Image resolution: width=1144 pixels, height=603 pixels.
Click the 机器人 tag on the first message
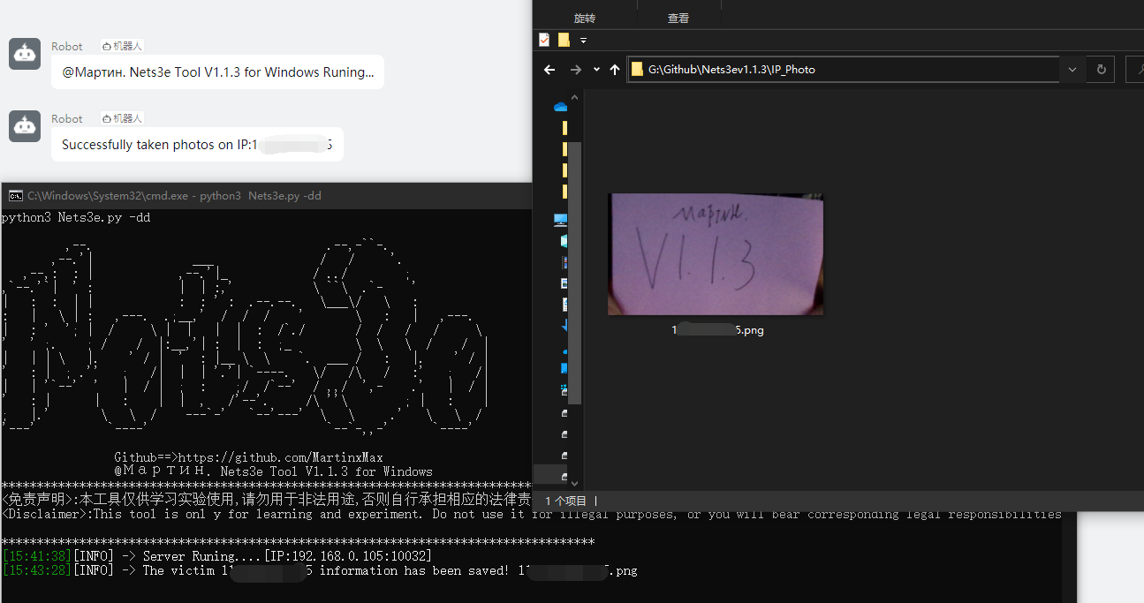[122, 46]
